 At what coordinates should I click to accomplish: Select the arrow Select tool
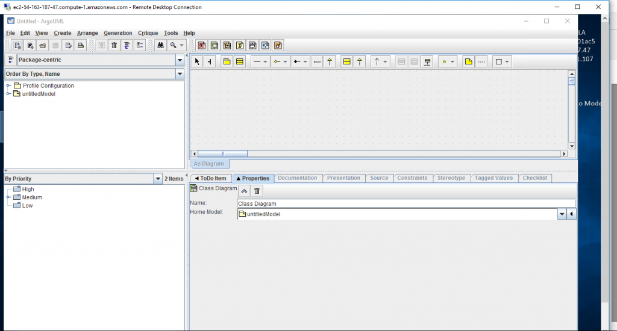click(197, 61)
